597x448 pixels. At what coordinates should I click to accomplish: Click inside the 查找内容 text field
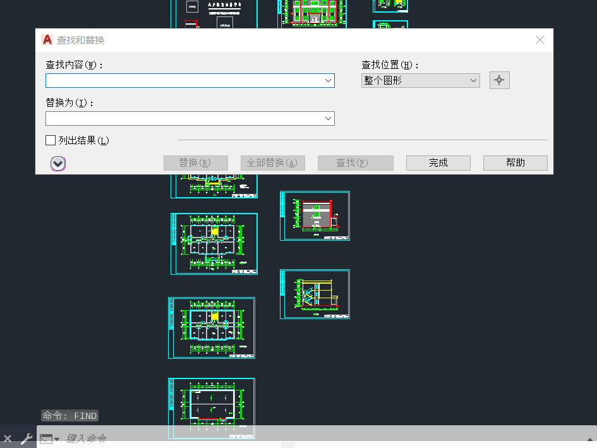183,80
